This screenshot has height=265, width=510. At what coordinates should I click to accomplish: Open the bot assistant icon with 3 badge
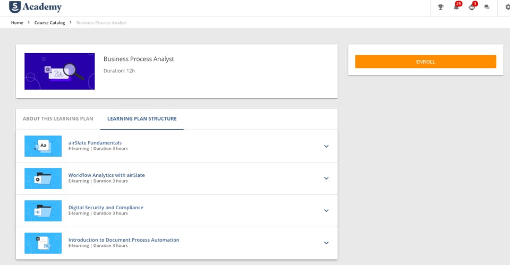[x=472, y=7]
